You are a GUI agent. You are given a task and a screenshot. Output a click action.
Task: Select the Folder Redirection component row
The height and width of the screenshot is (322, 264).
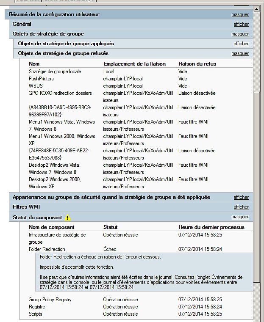click(x=140, y=249)
